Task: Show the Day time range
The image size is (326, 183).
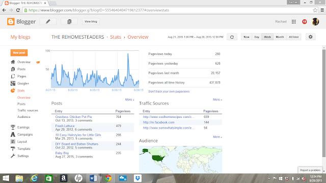Action: tap(257, 37)
